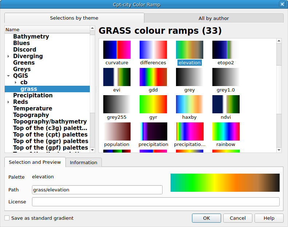Click the License text field
This screenshot has width=288, height=227.
pyautogui.click(x=156, y=202)
